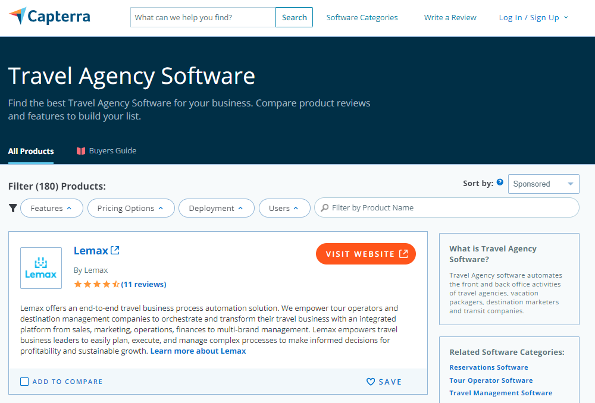Click the heart Save icon

371,382
